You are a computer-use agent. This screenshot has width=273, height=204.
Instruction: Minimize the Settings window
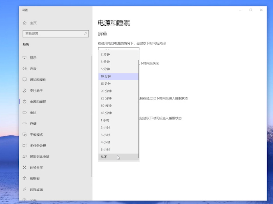click(240, 10)
